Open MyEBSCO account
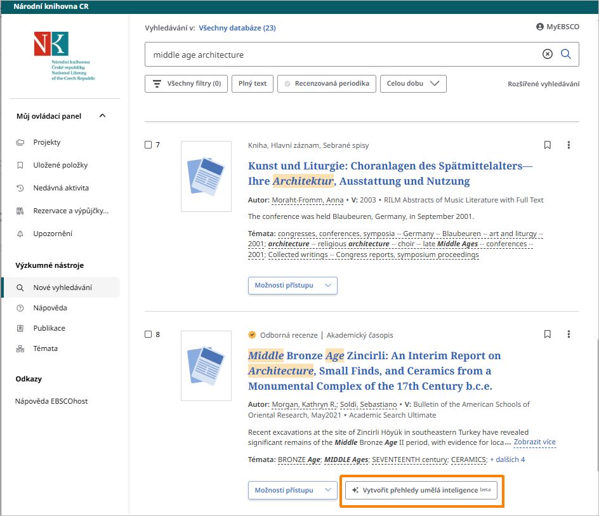599x516 pixels. click(558, 27)
